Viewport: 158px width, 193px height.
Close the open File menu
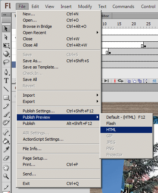[x=22, y=7]
